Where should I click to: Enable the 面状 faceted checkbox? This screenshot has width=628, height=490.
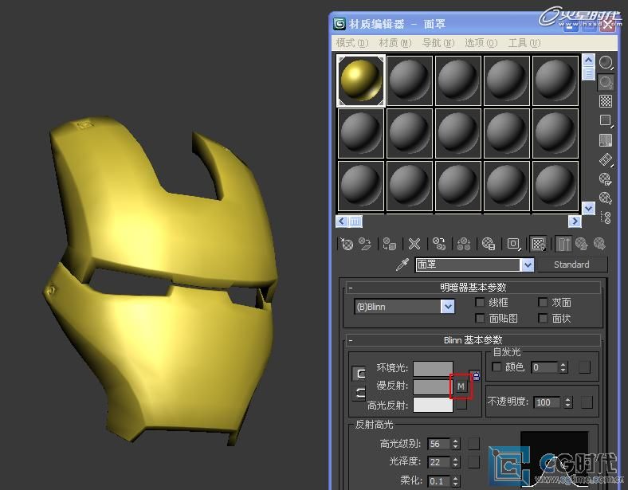click(x=543, y=318)
